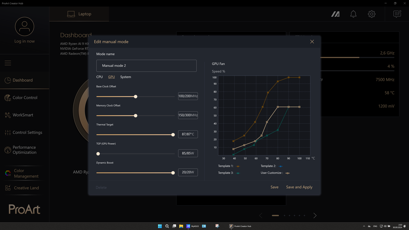Select User Customize fan curve legend marker

288,173
